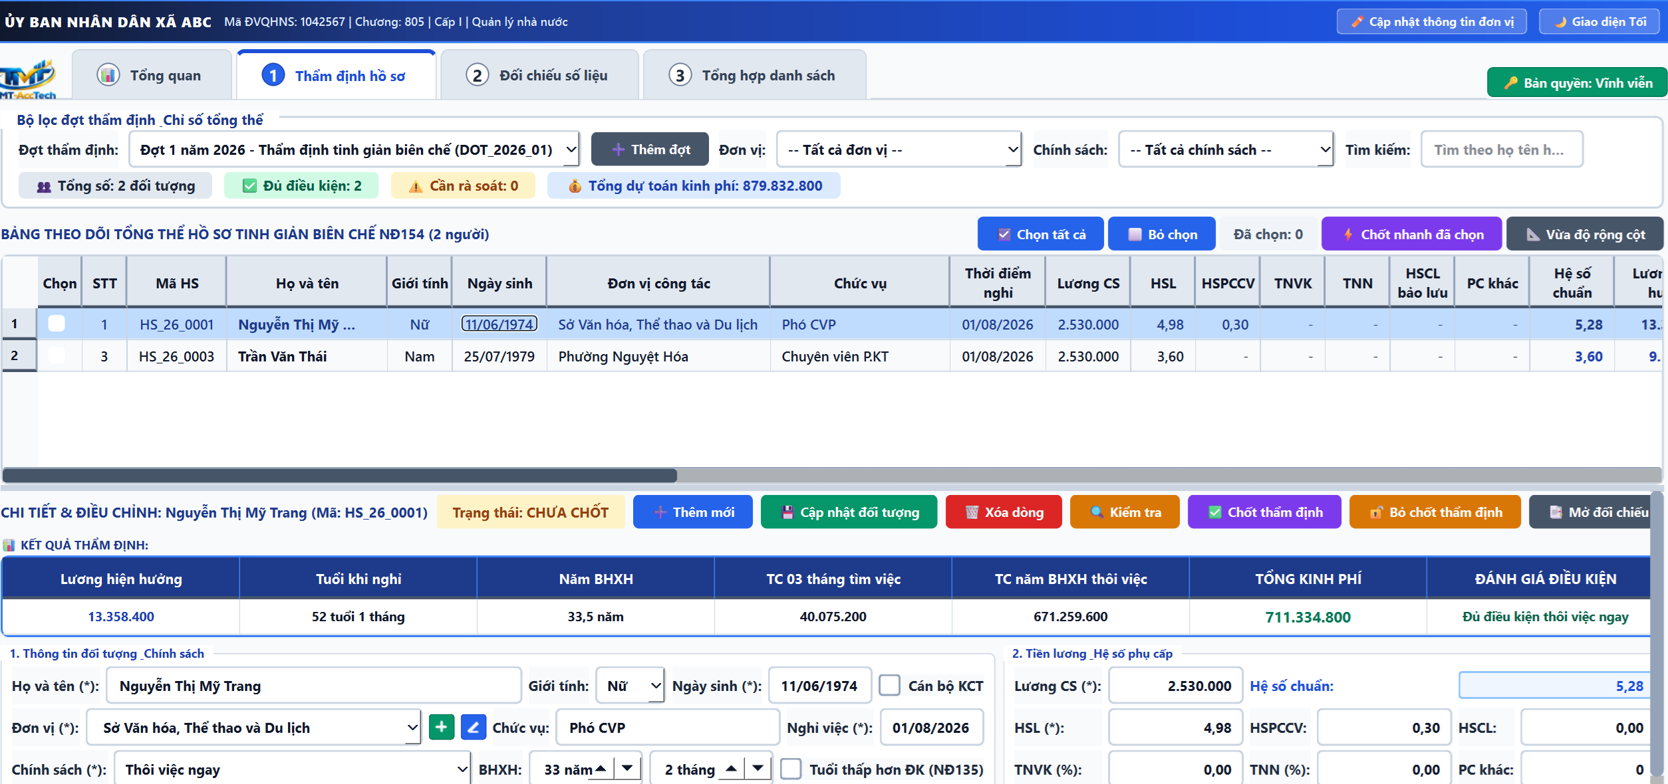Click the people icon Tổng số badge

tap(115, 186)
